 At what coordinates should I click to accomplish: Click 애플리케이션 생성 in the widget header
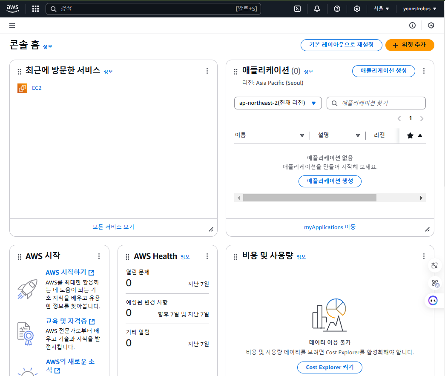click(x=383, y=71)
